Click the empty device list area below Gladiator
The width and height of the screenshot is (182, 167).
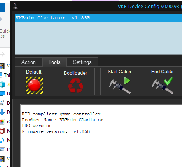point(98,38)
